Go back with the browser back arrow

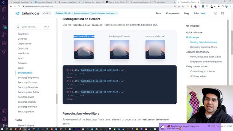click(x=11, y=7)
